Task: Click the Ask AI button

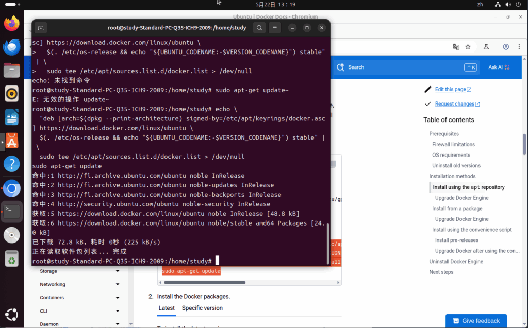Action: (499, 67)
